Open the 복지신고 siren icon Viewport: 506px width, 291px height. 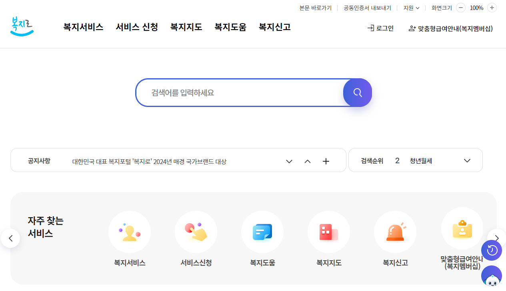click(395, 232)
